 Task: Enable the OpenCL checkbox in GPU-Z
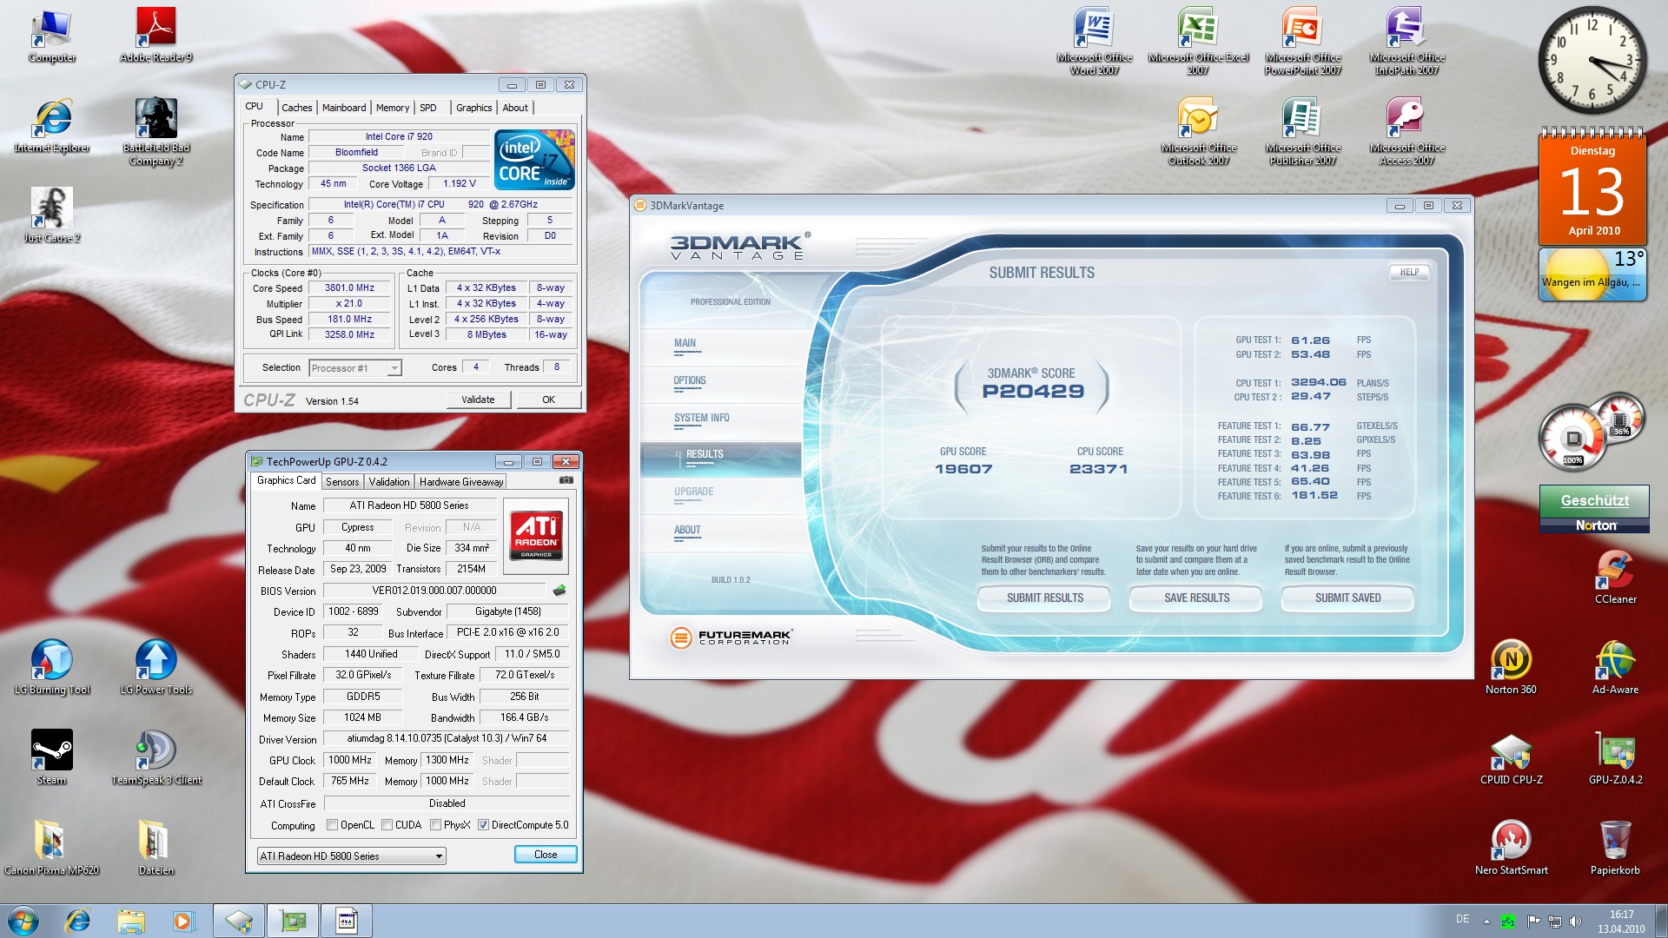click(332, 825)
